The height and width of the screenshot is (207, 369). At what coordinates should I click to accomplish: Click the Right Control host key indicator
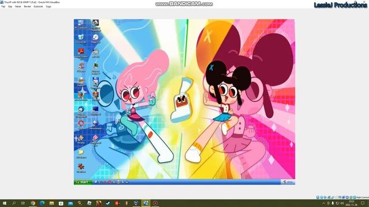click(x=363, y=197)
